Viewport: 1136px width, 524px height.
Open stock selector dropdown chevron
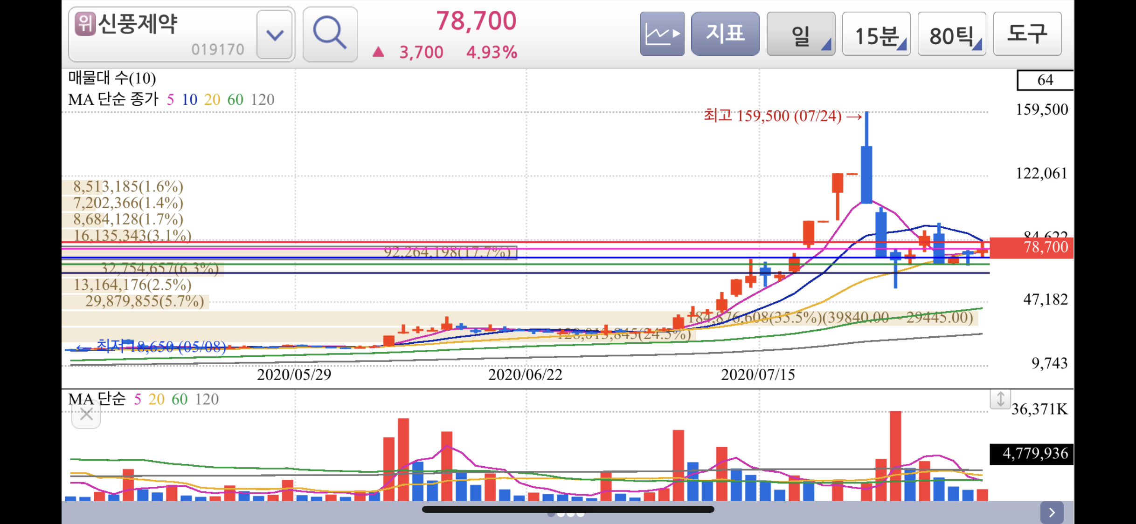[275, 35]
